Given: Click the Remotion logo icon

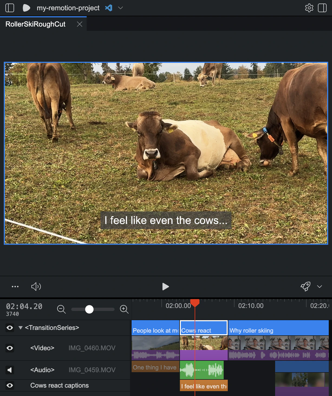Looking at the screenshot, I should point(26,8).
